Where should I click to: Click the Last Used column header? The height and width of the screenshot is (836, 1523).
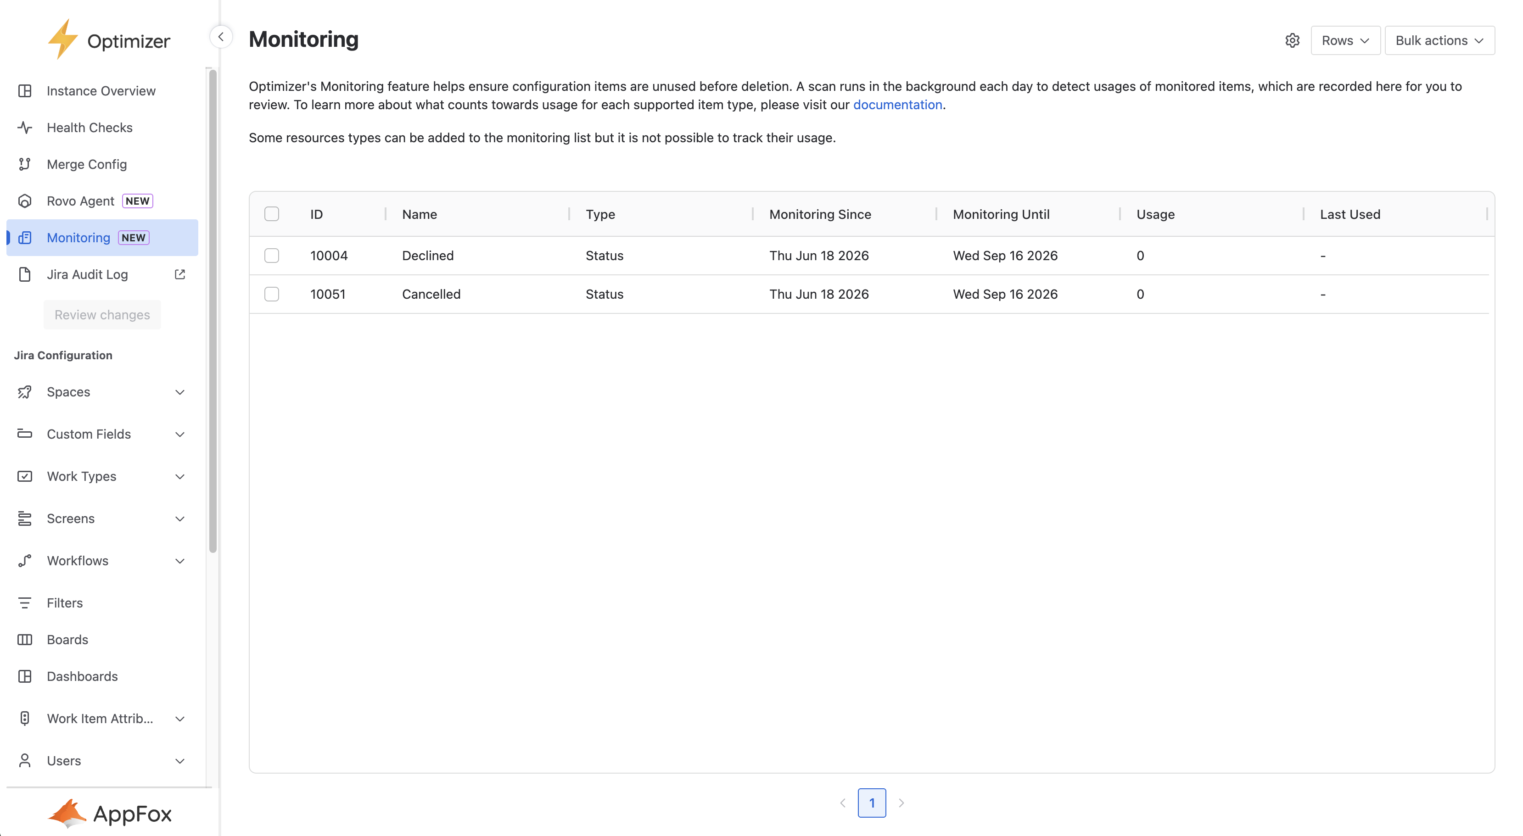click(x=1350, y=214)
